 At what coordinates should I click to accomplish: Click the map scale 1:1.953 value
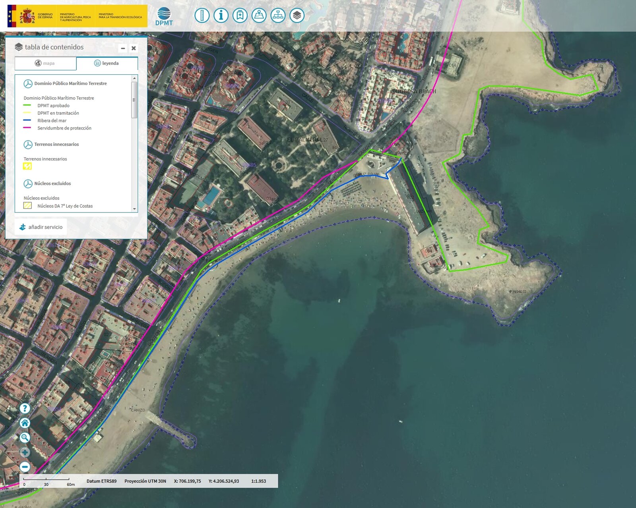coord(258,481)
